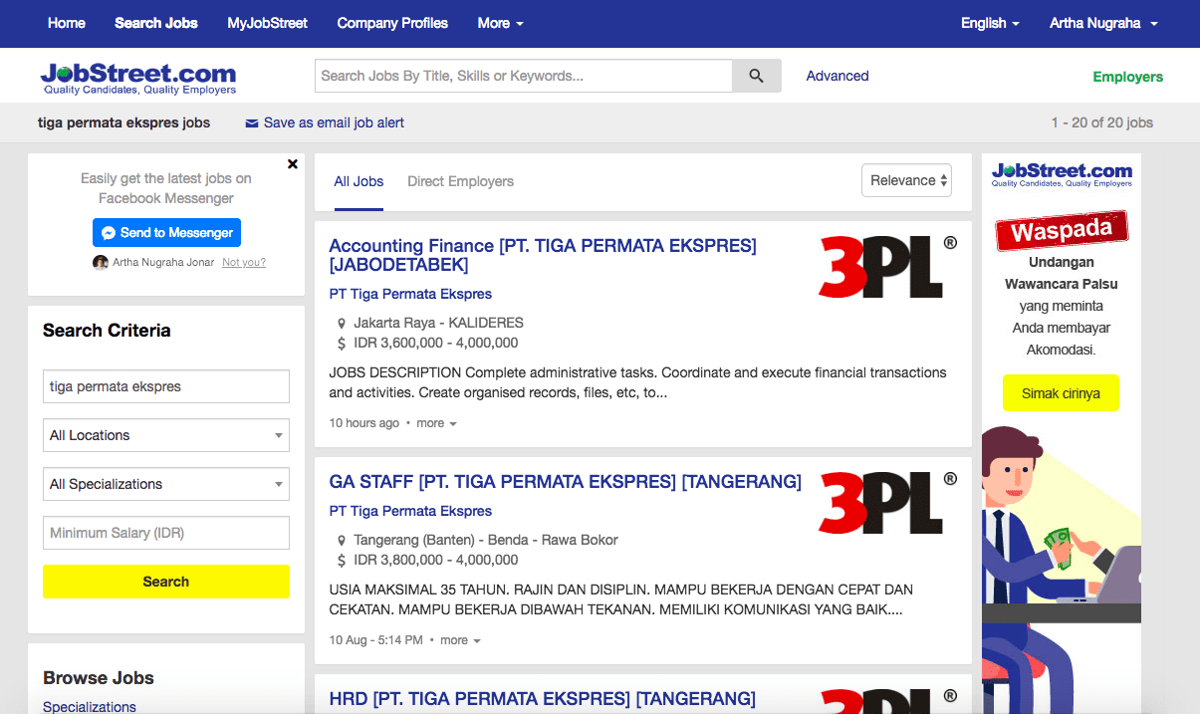
Task: Open the All Specializations dropdown
Action: pyautogui.click(x=165, y=484)
